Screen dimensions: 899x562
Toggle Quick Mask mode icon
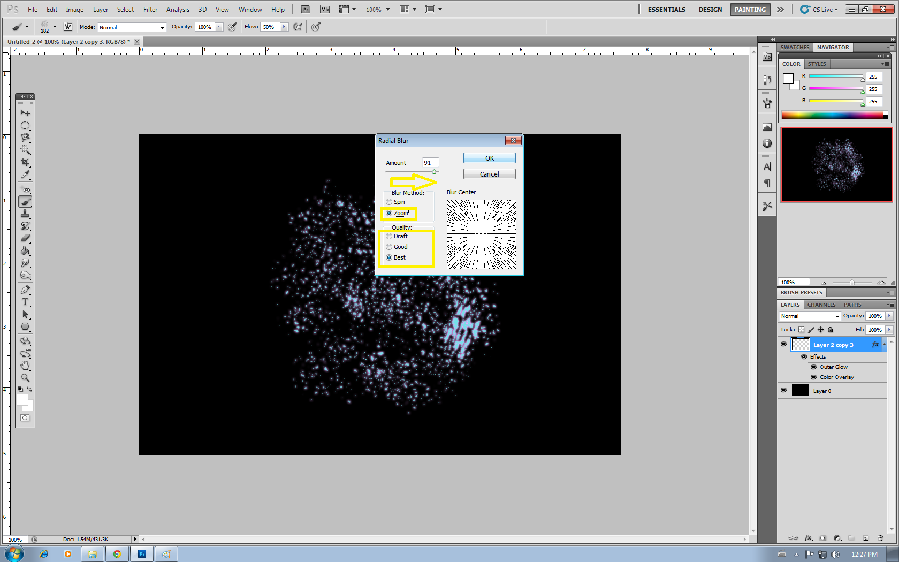pyautogui.click(x=25, y=418)
